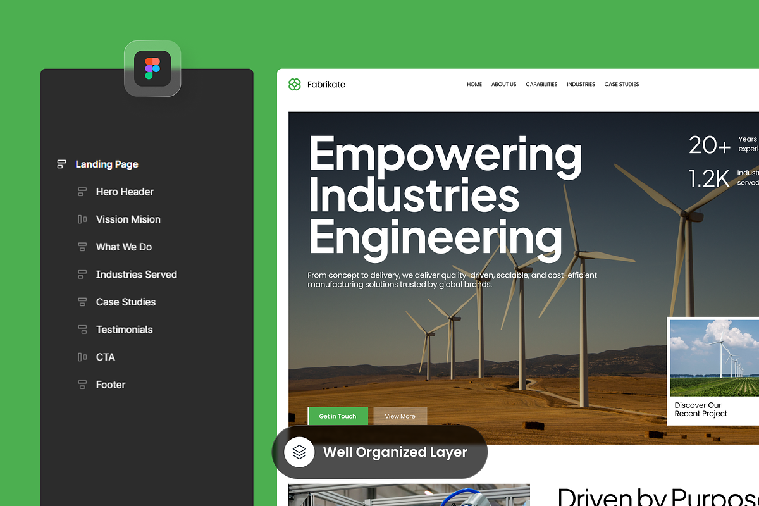Select the Industries Served layer
759x506 pixels.
[137, 275]
